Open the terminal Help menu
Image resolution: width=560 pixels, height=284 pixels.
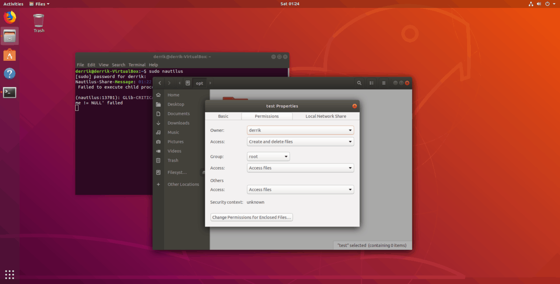(153, 65)
